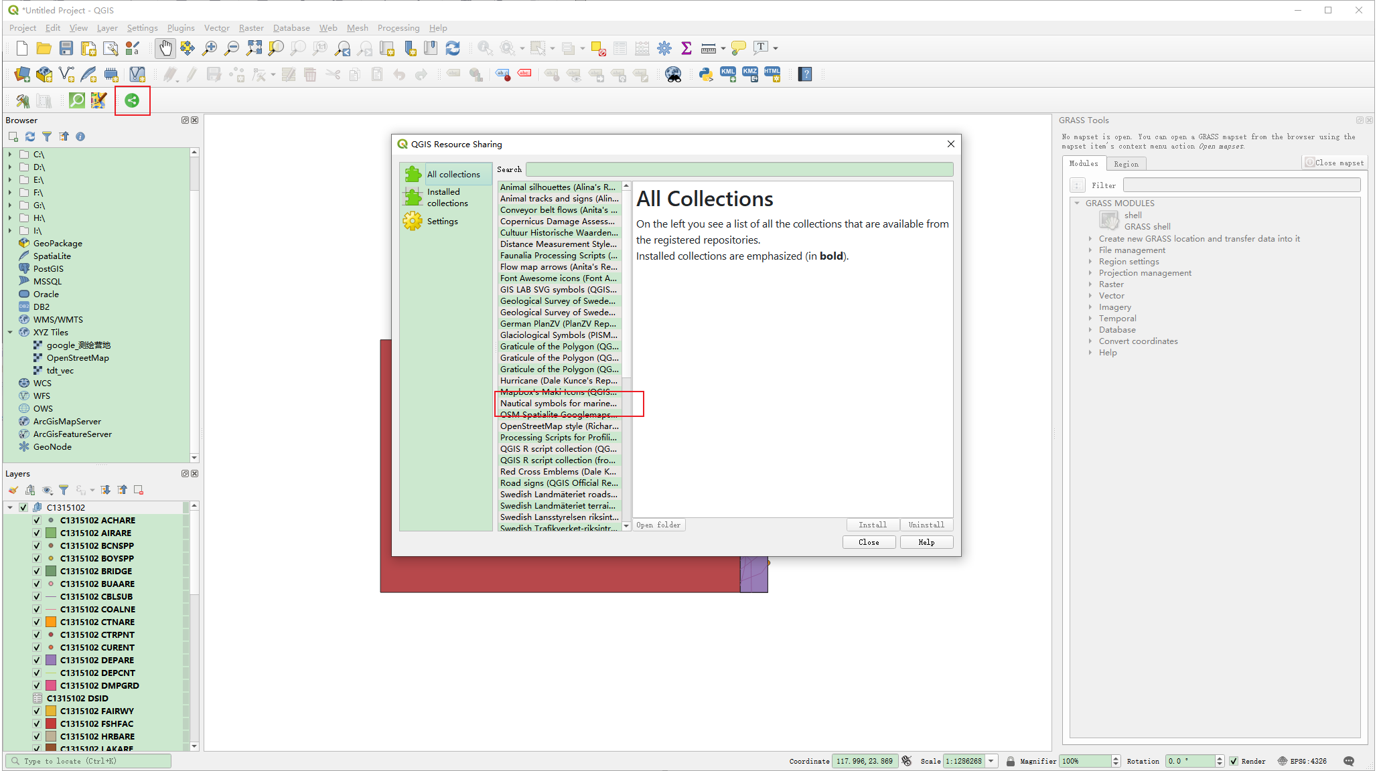Open the Processing Toolbox gear icon
The height and width of the screenshot is (771, 1377).
pos(664,48)
